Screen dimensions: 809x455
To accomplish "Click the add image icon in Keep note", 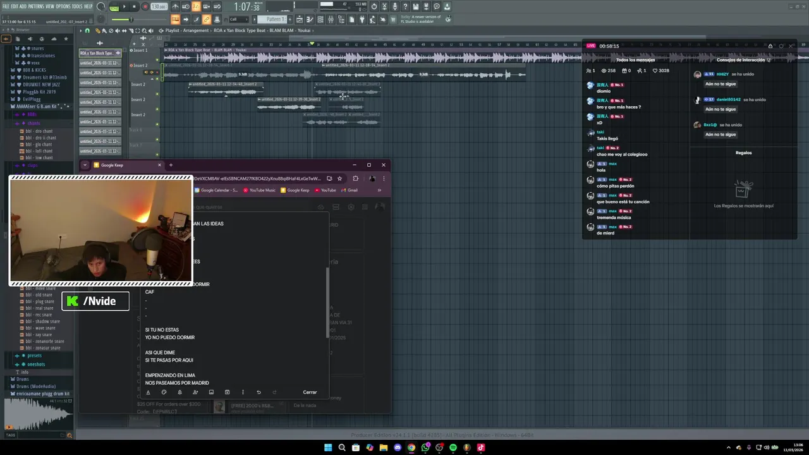I will (211, 392).
